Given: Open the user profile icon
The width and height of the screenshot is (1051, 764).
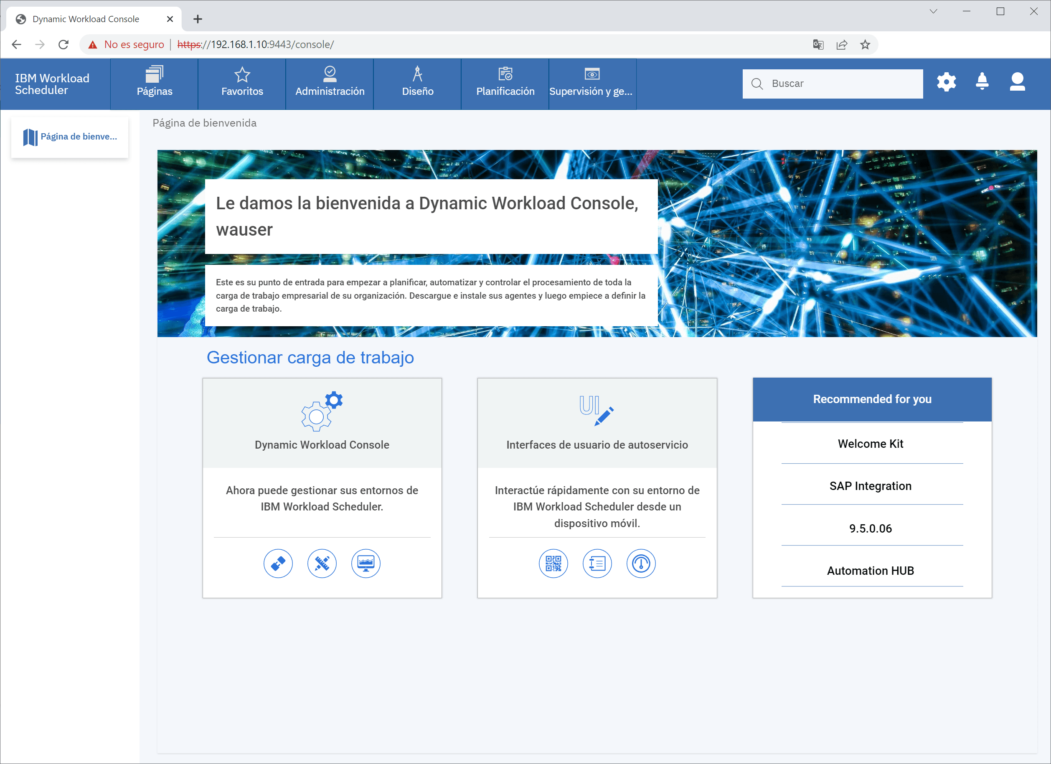Looking at the screenshot, I should [1017, 82].
